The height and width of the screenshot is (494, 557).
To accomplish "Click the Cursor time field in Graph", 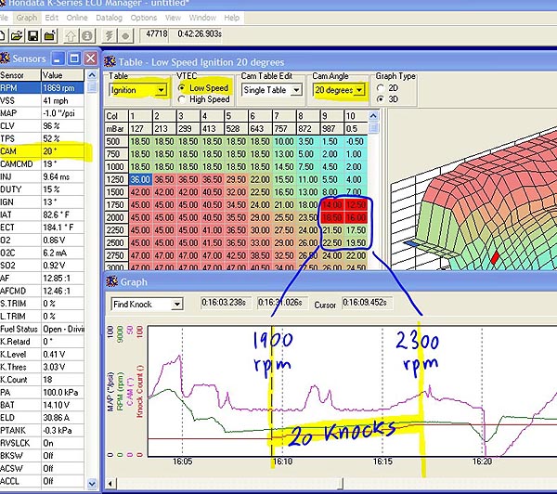I will click(x=367, y=303).
